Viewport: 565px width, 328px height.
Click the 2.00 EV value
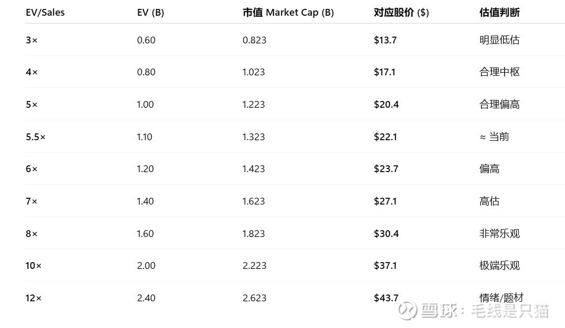pos(146,265)
